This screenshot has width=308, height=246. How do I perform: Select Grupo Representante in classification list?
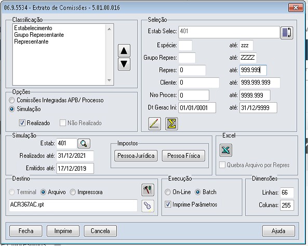(x=39, y=35)
